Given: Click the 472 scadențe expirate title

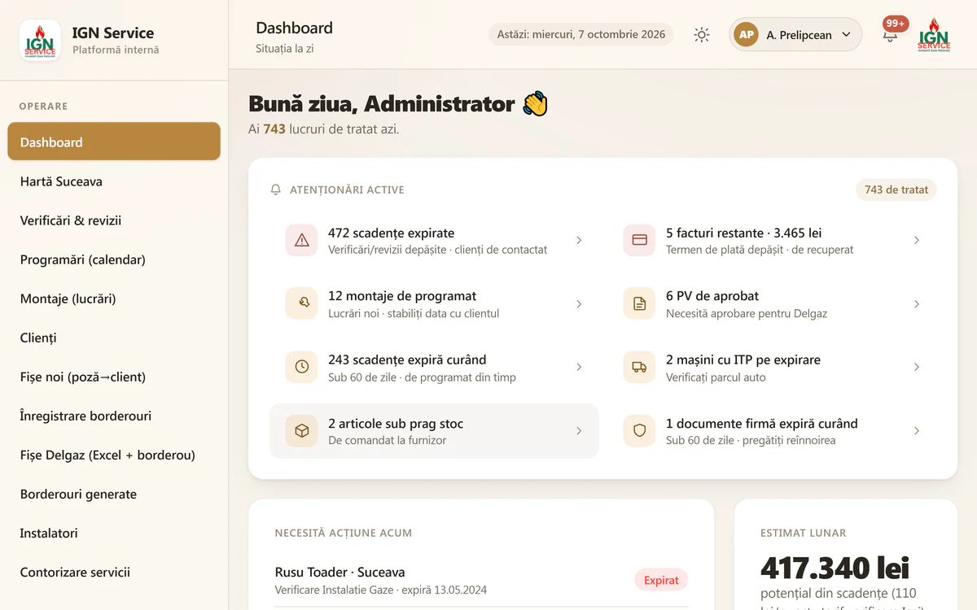Looking at the screenshot, I should [x=391, y=233].
